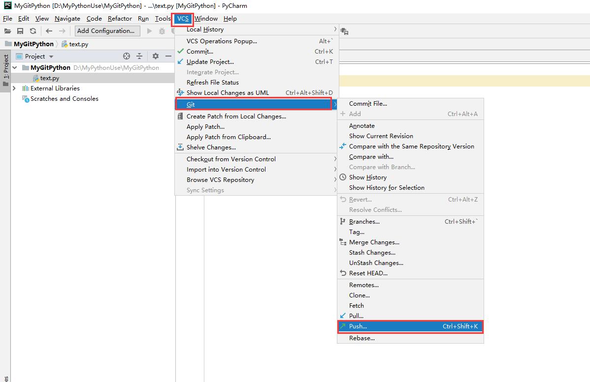Image resolution: width=590 pixels, height=382 pixels.
Task: Select Apply Patch from Clipboard...
Action: tap(256, 137)
